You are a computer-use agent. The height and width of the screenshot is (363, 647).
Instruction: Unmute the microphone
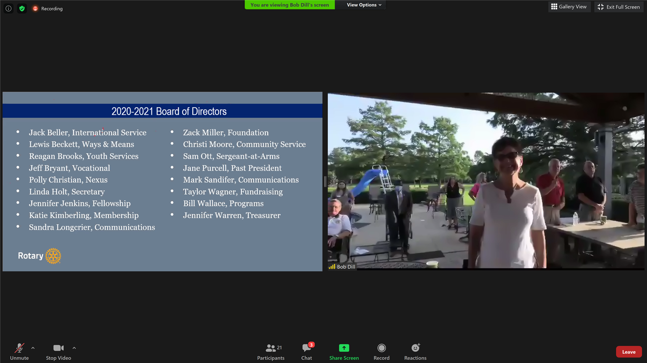coord(19,352)
